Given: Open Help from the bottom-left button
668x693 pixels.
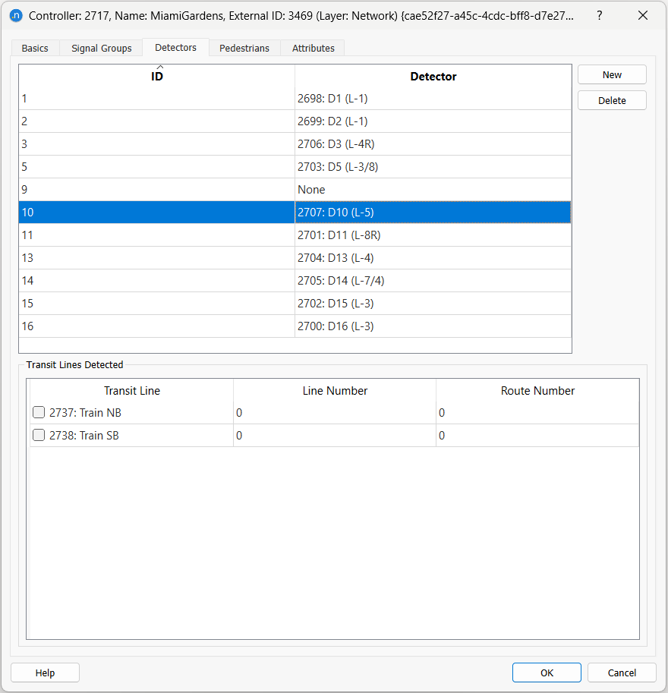Looking at the screenshot, I should pyautogui.click(x=45, y=673).
